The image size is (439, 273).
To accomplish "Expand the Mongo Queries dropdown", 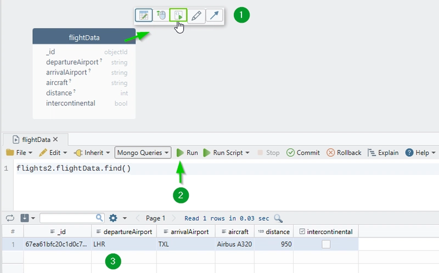I will (143, 153).
